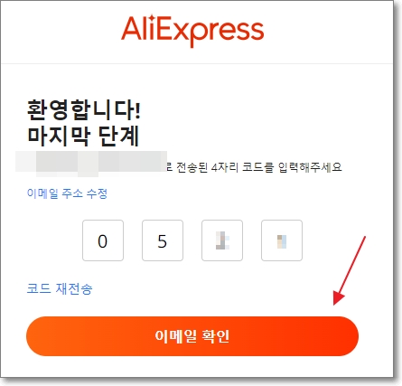
Task: Click the blurred email address text
Action: [x=91, y=164]
